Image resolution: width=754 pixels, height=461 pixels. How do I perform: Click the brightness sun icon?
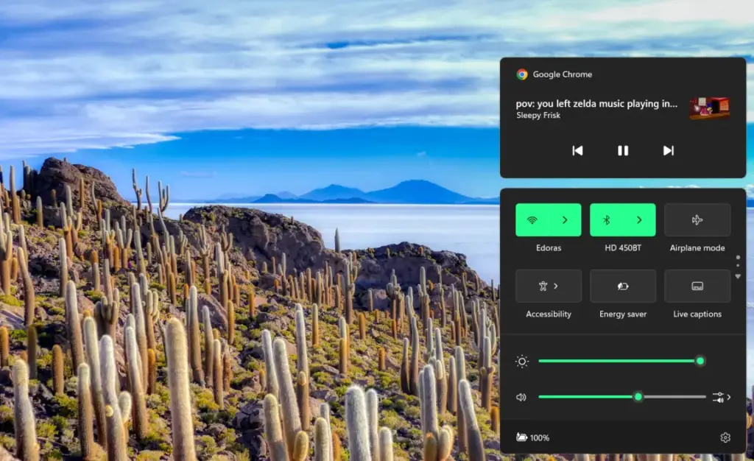pos(522,361)
